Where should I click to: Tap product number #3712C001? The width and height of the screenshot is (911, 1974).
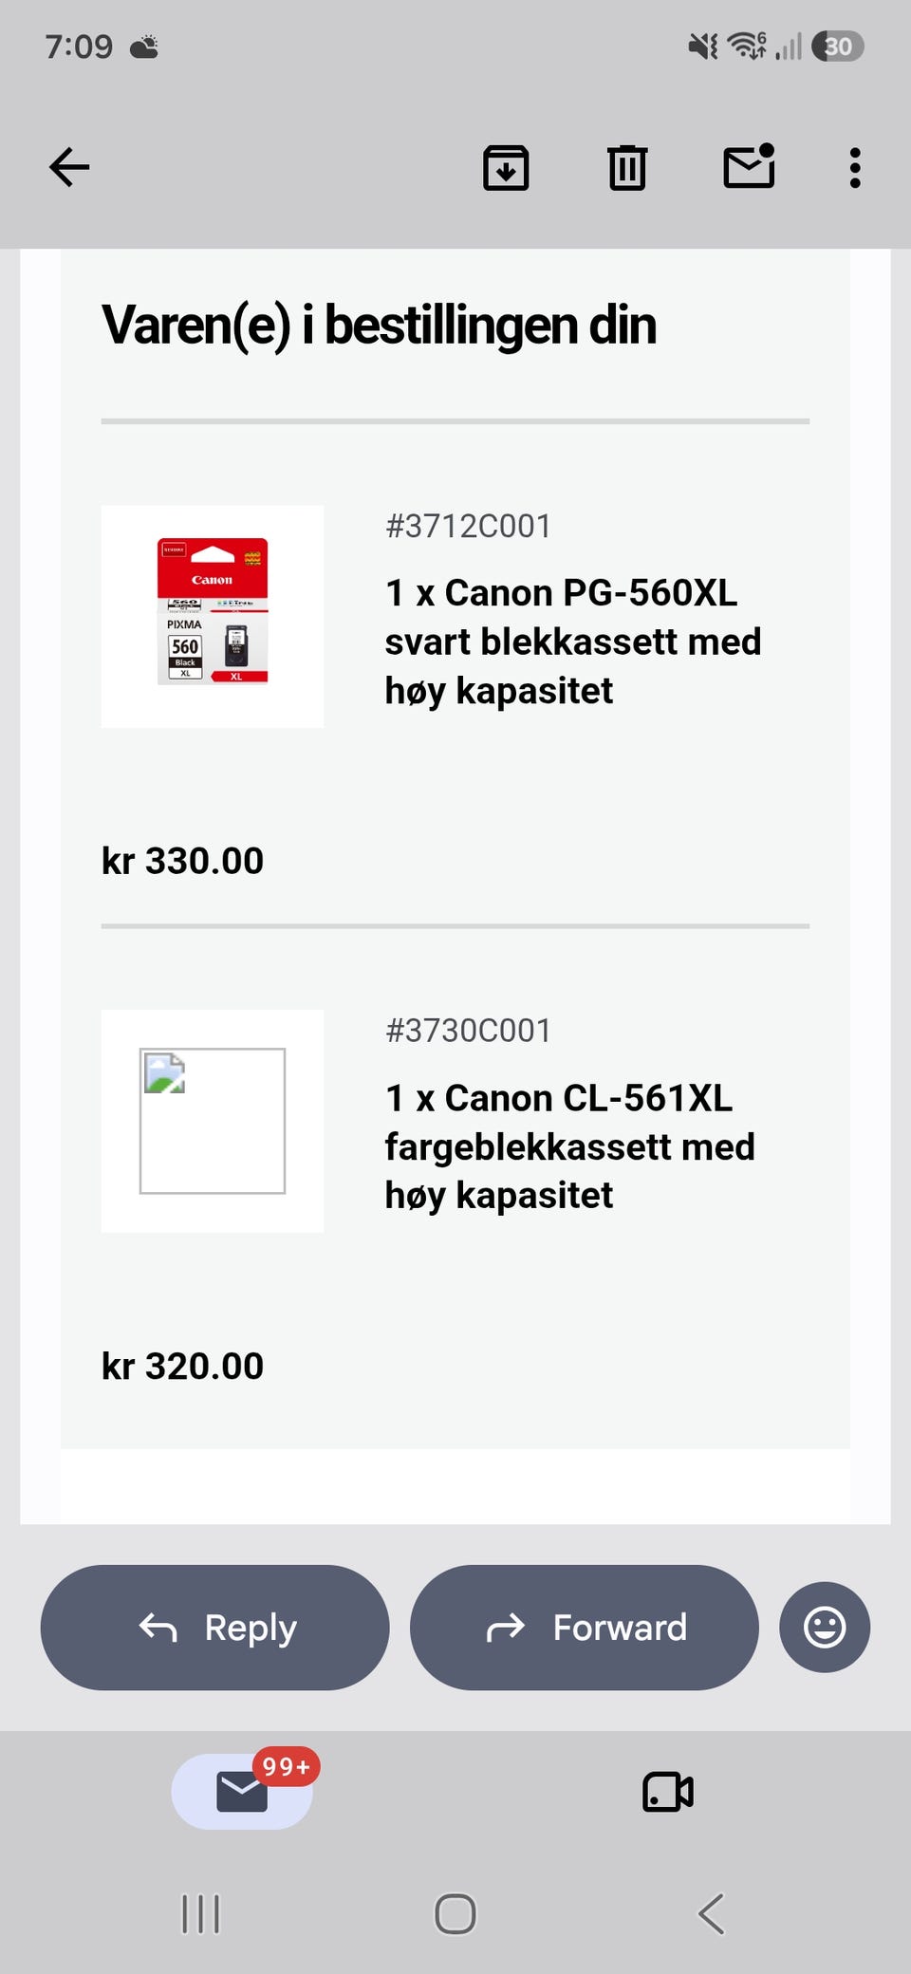click(468, 526)
